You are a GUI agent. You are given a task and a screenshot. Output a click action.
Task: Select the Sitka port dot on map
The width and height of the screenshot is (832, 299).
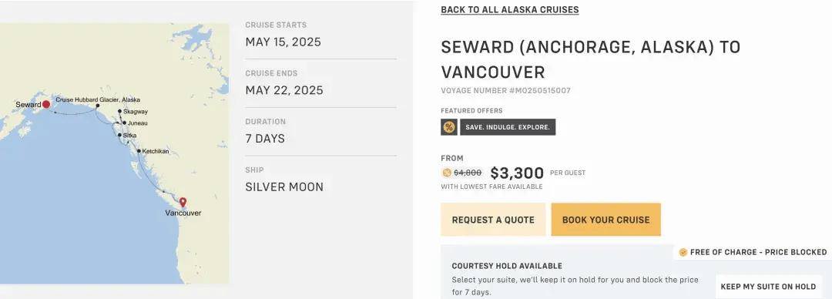pos(119,135)
